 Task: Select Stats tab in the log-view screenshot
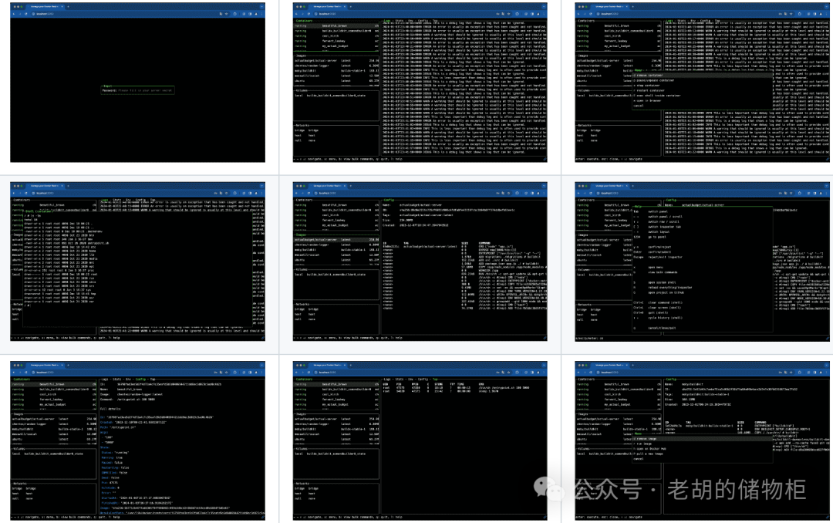point(400,21)
